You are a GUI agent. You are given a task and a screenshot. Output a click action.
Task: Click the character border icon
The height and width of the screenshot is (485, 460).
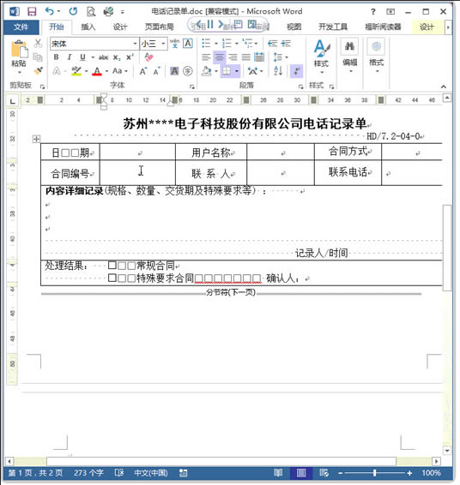(188, 44)
